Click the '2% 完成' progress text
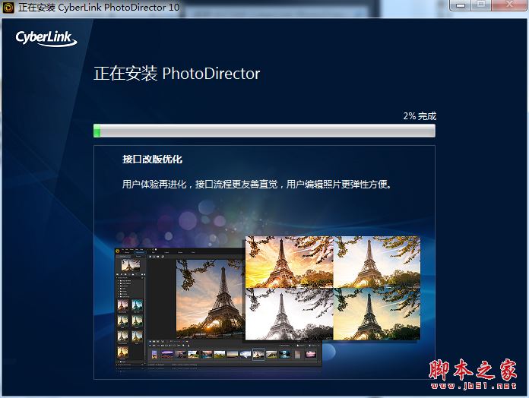 point(420,116)
